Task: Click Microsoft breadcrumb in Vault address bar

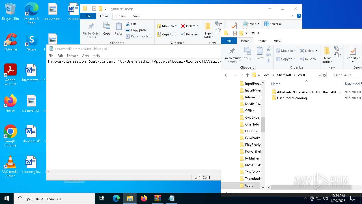Action: pos(284,75)
